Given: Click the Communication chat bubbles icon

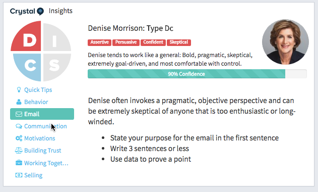Looking at the screenshot, I should click(x=19, y=126).
